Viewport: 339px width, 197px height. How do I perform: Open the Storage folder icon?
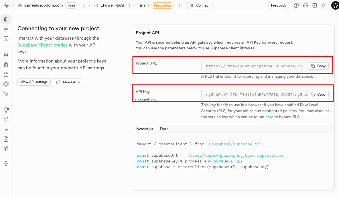pyautogui.click(x=6, y=74)
